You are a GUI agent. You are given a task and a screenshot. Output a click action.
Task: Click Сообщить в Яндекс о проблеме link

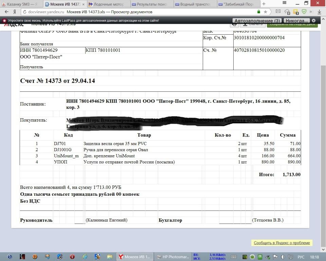[282, 243]
